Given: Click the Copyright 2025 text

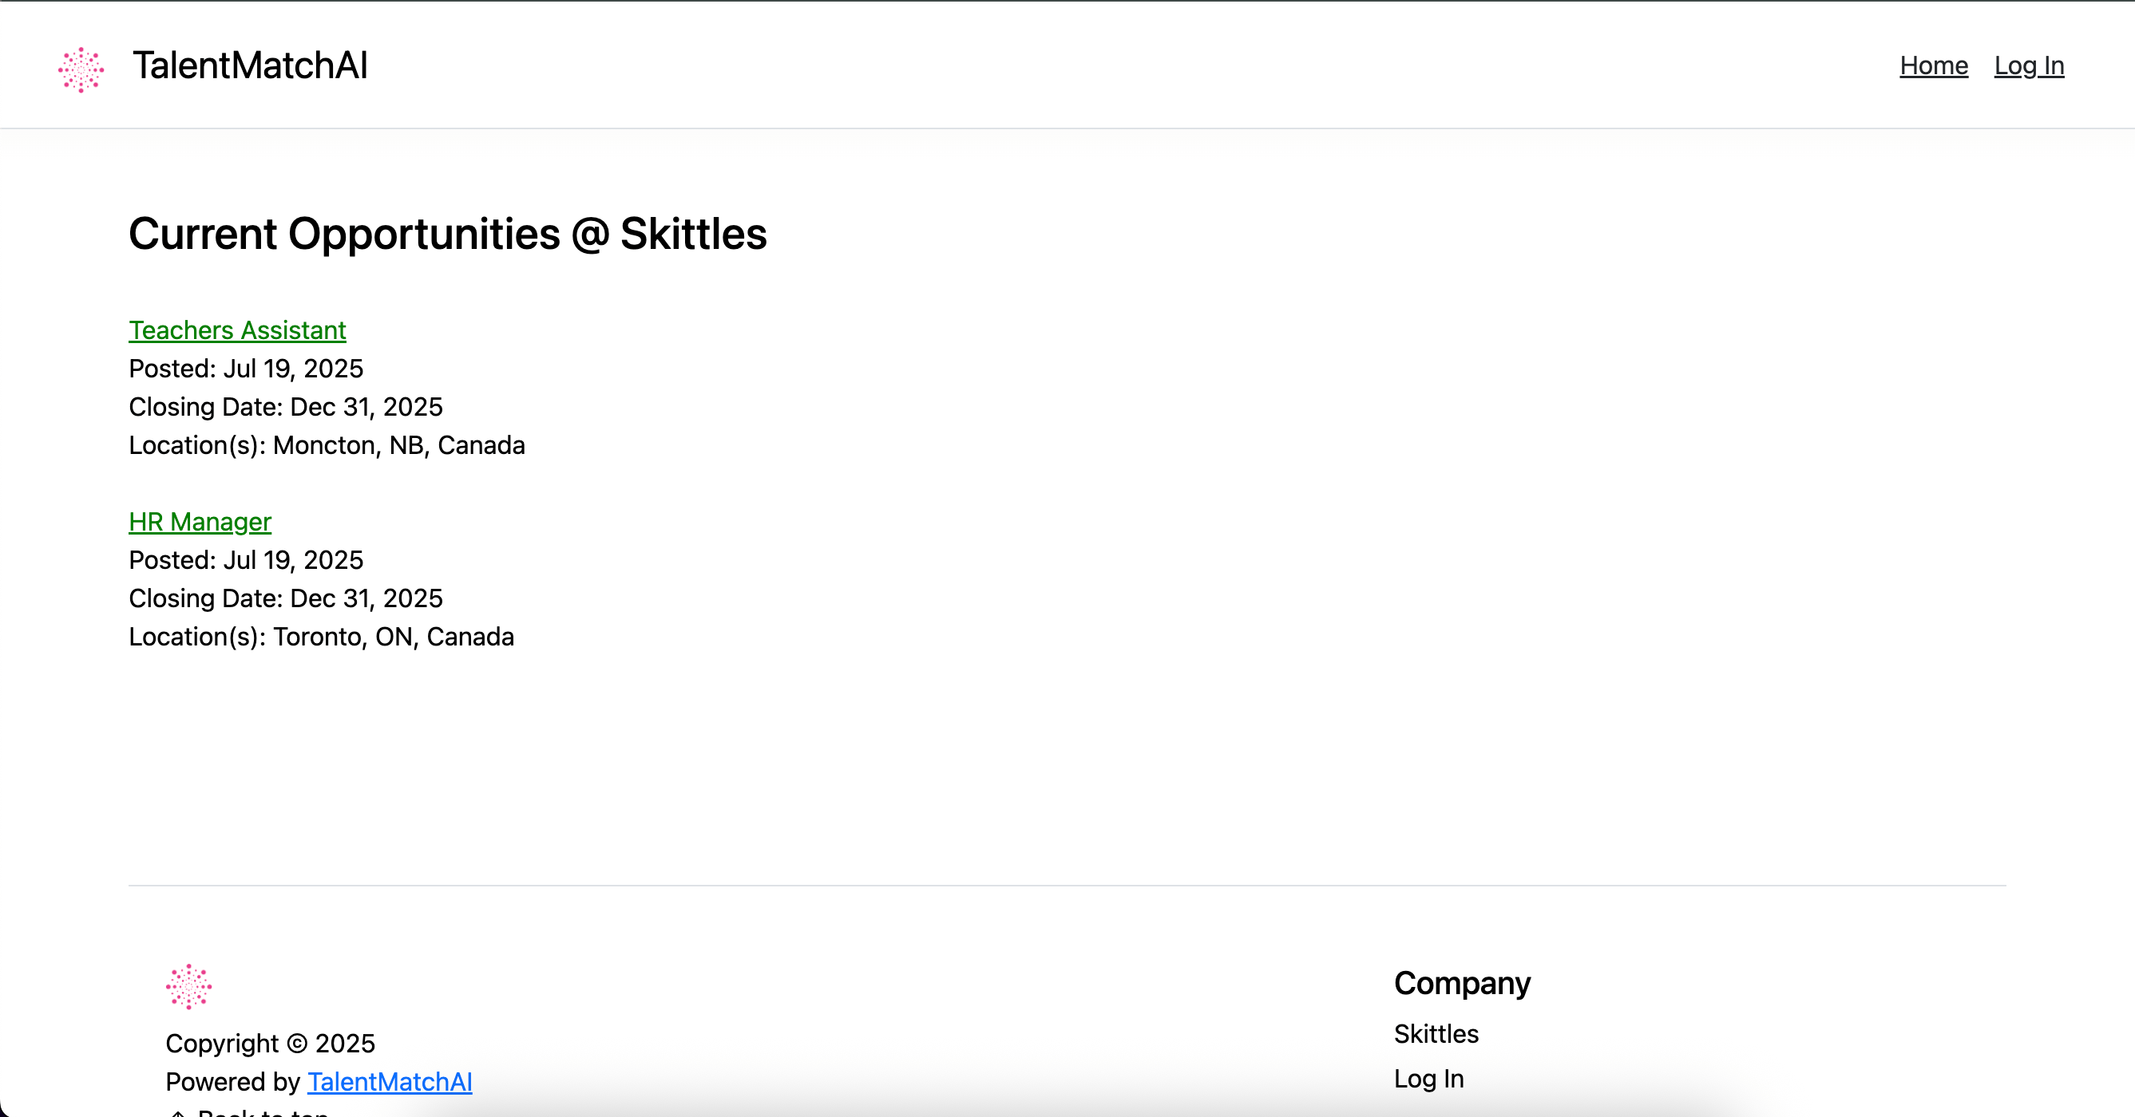Looking at the screenshot, I should click(x=270, y=1043).
